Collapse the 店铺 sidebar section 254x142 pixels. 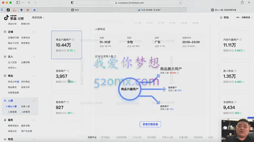click(34, 32)
